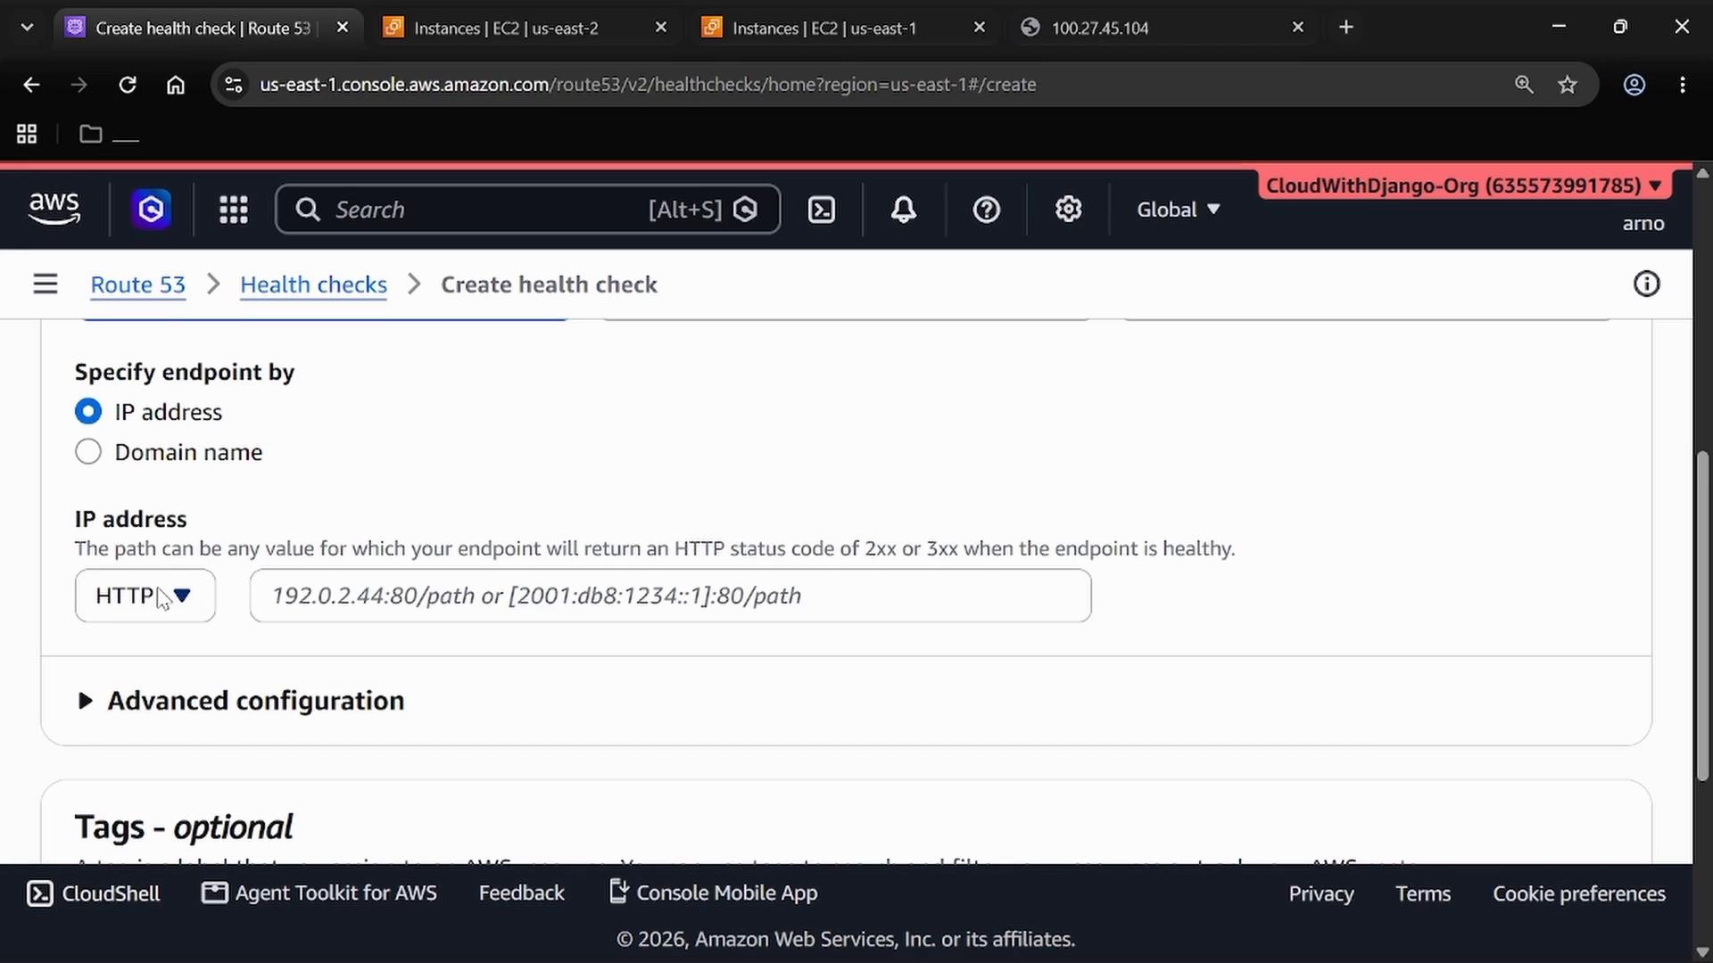Go back to previous browser page
Image resolution: width=1713 pixels, height=963 pixels.
click(x=31, y=85)
